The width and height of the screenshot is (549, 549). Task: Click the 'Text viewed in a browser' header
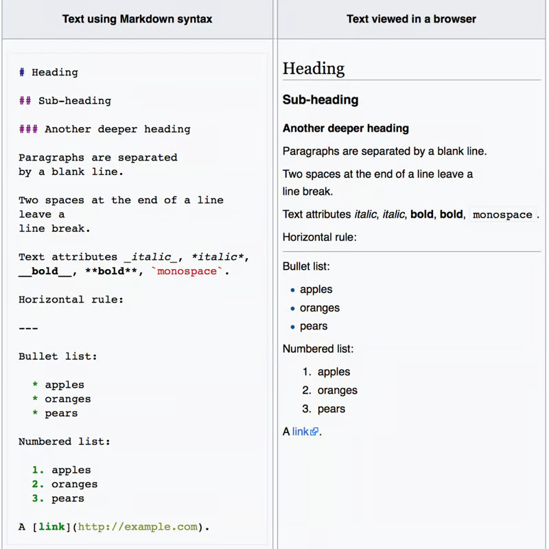(411, 19)
